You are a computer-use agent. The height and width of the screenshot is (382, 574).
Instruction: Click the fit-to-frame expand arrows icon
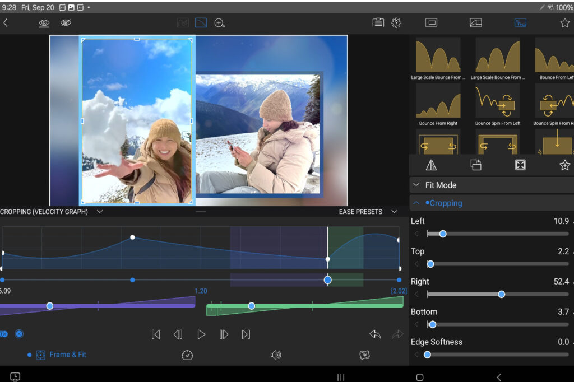point(520,165)
